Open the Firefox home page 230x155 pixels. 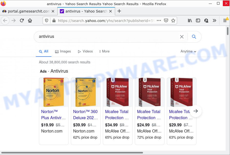[x=30, y=20]
